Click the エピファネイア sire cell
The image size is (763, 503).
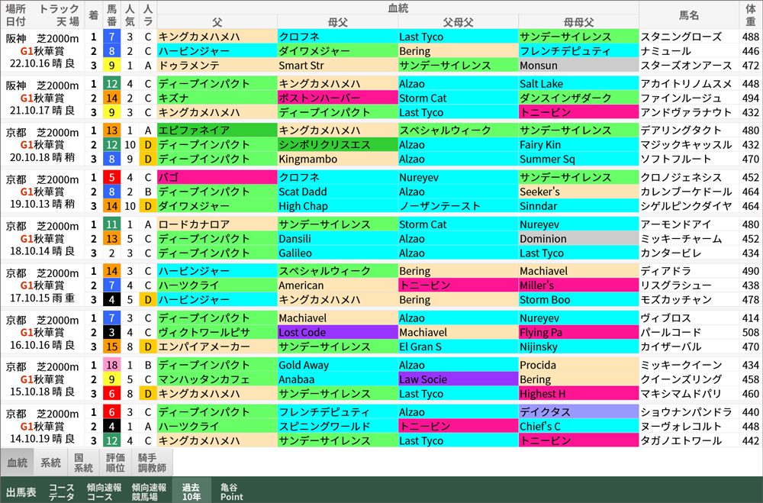[217, 131]
